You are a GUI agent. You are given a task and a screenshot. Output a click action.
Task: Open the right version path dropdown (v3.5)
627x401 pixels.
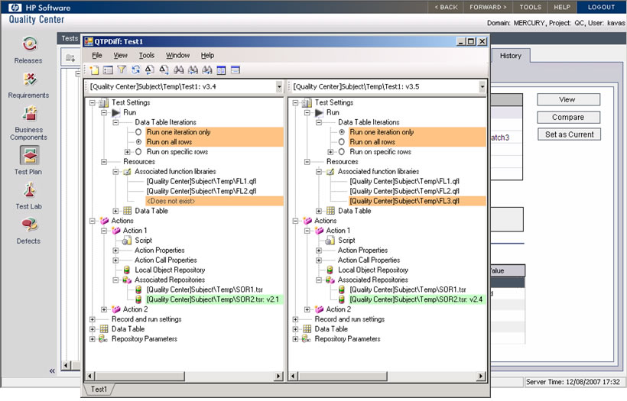[482, 86]
